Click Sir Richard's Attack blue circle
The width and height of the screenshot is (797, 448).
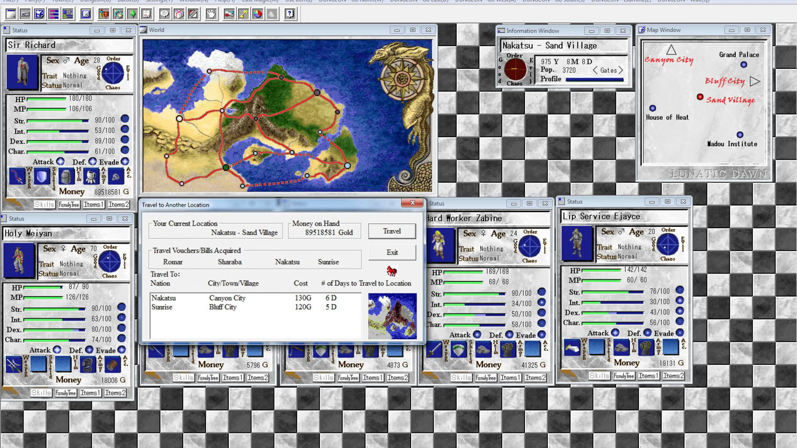[x=60, y=161]
